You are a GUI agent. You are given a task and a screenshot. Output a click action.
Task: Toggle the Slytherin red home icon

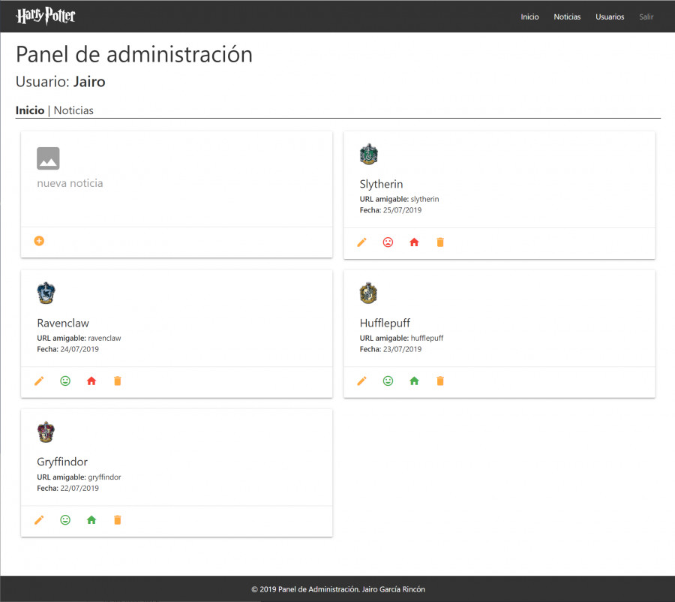414,242
